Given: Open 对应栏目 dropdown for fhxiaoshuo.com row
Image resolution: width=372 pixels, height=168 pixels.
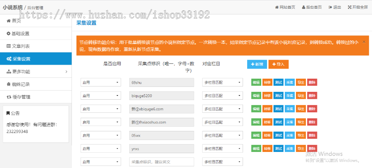Looking at the screenshot, I should [222, 122].
